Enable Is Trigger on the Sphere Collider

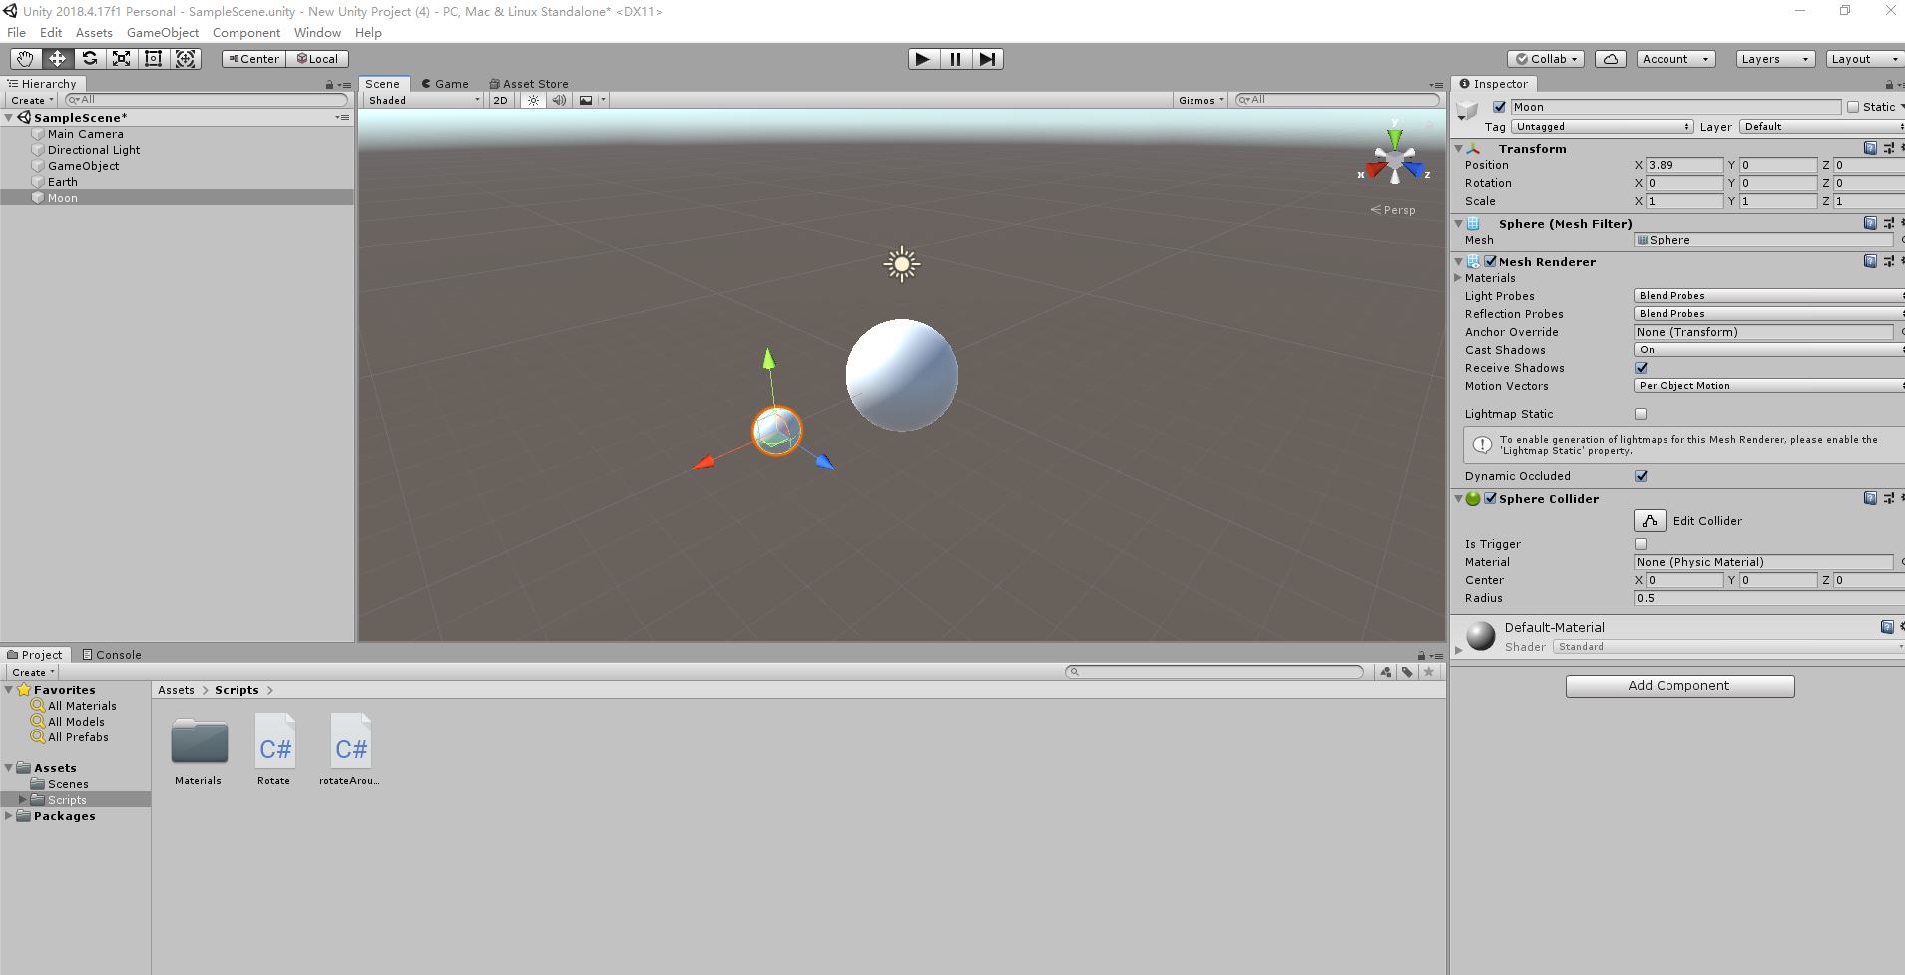coord(1642,543)
